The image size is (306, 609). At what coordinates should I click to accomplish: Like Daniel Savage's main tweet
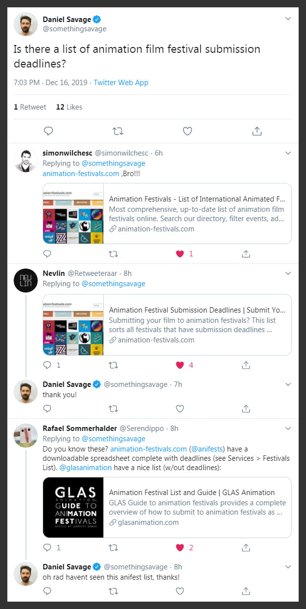187,131
